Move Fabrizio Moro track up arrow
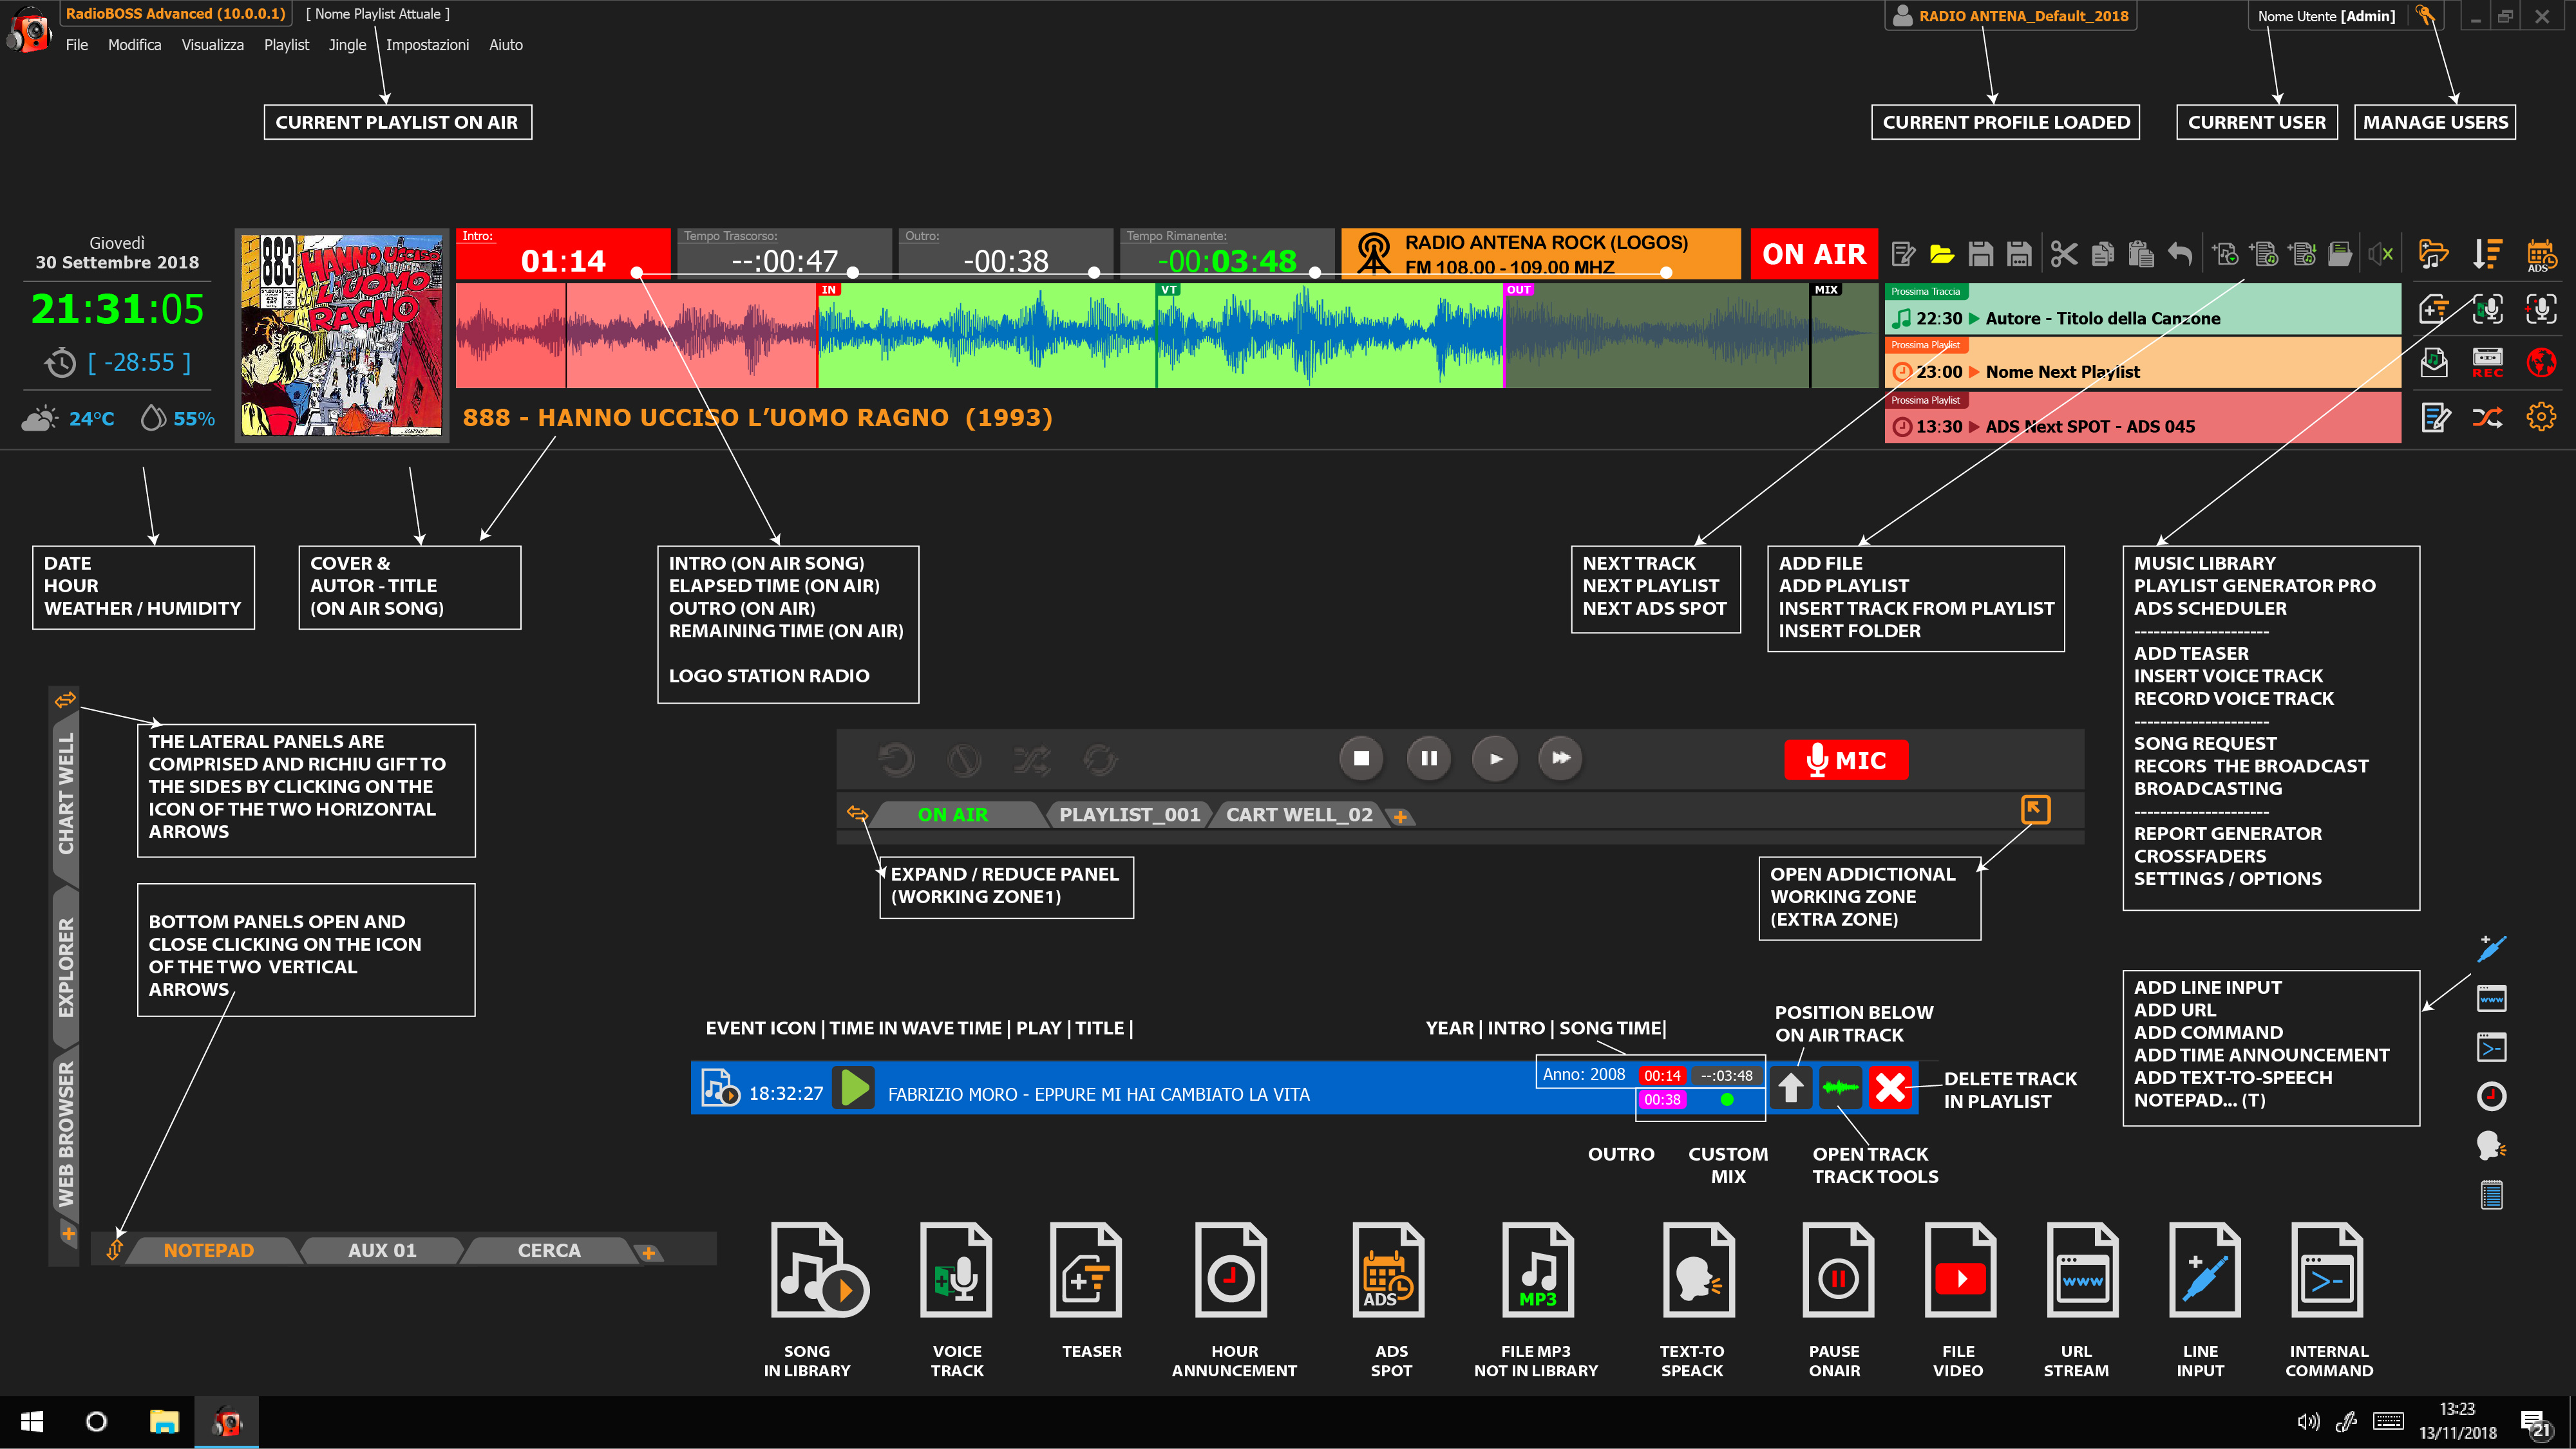 coord(1790,1087)
